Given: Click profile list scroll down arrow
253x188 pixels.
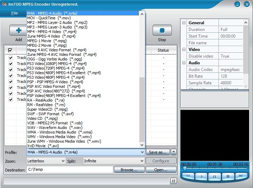Looking at the screenshot, I should point(142,145).
